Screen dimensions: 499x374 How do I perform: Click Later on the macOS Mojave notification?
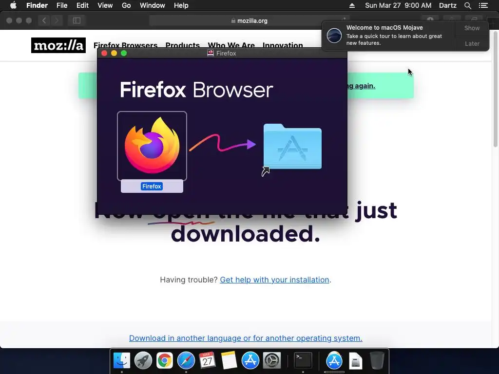click(472, 43)
